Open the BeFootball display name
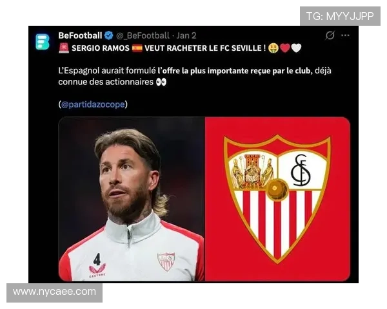The height and width of the screenshot is (309, 387). [x=80, y=35]
